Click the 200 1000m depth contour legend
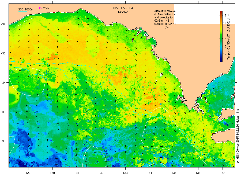241x176 pixels. pyautogui.click(x=26, y=10)
